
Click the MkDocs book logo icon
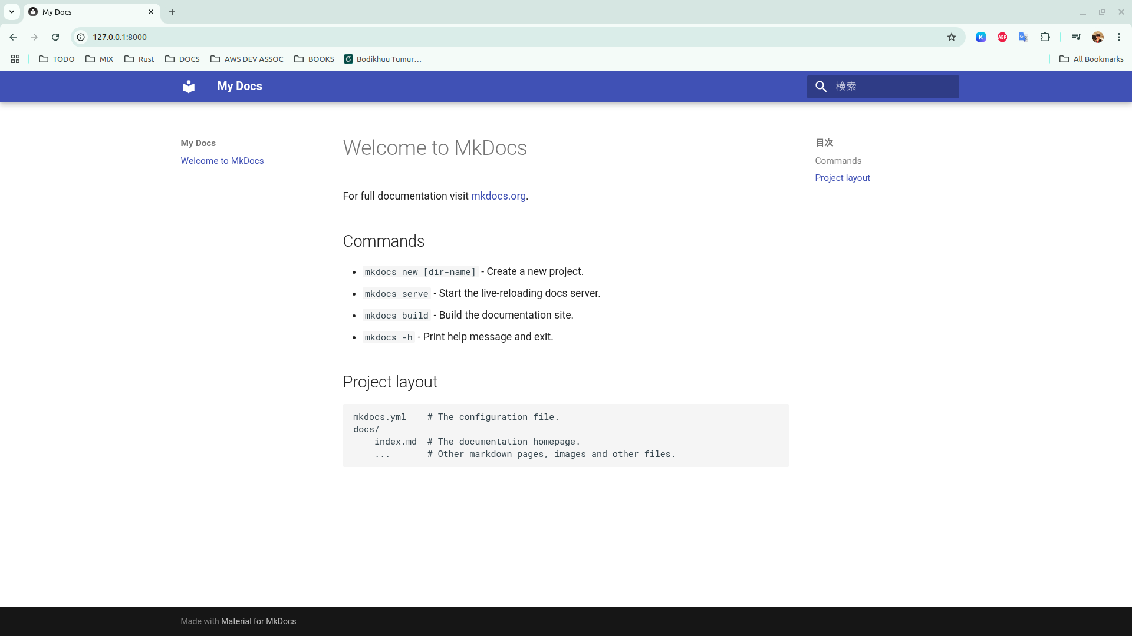tap(189, 87)
